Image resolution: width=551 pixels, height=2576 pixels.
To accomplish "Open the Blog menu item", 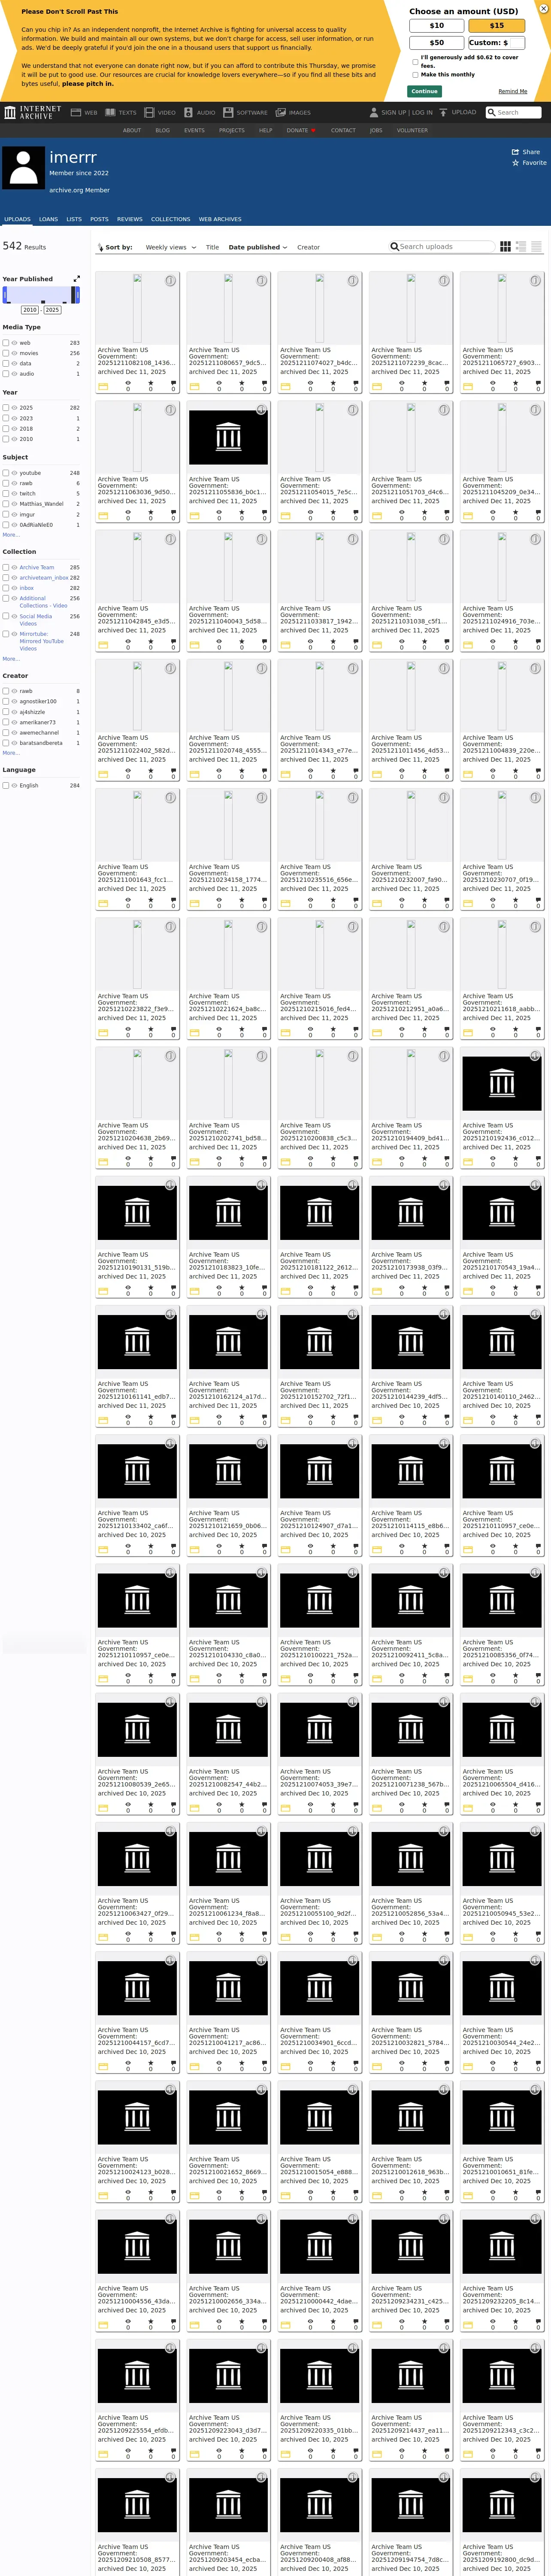I will 162,130.
